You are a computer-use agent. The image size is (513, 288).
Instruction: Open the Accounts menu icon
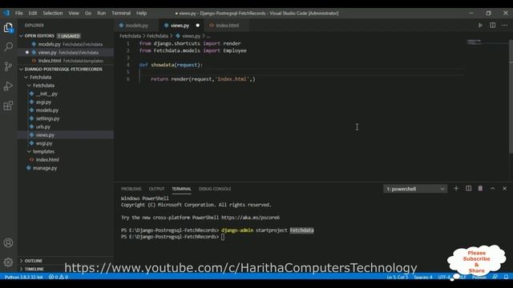pos(8,243)
